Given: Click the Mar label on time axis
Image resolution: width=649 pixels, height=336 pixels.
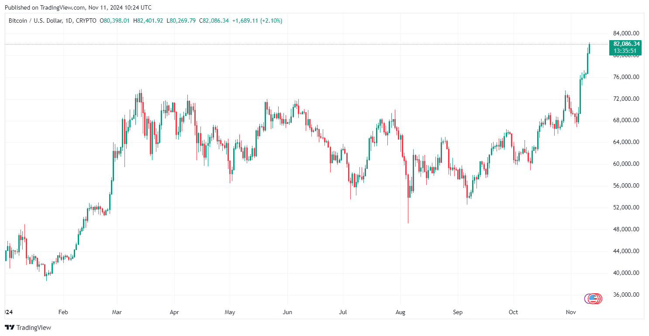Looking at the screenshot, I should (117, 312).
